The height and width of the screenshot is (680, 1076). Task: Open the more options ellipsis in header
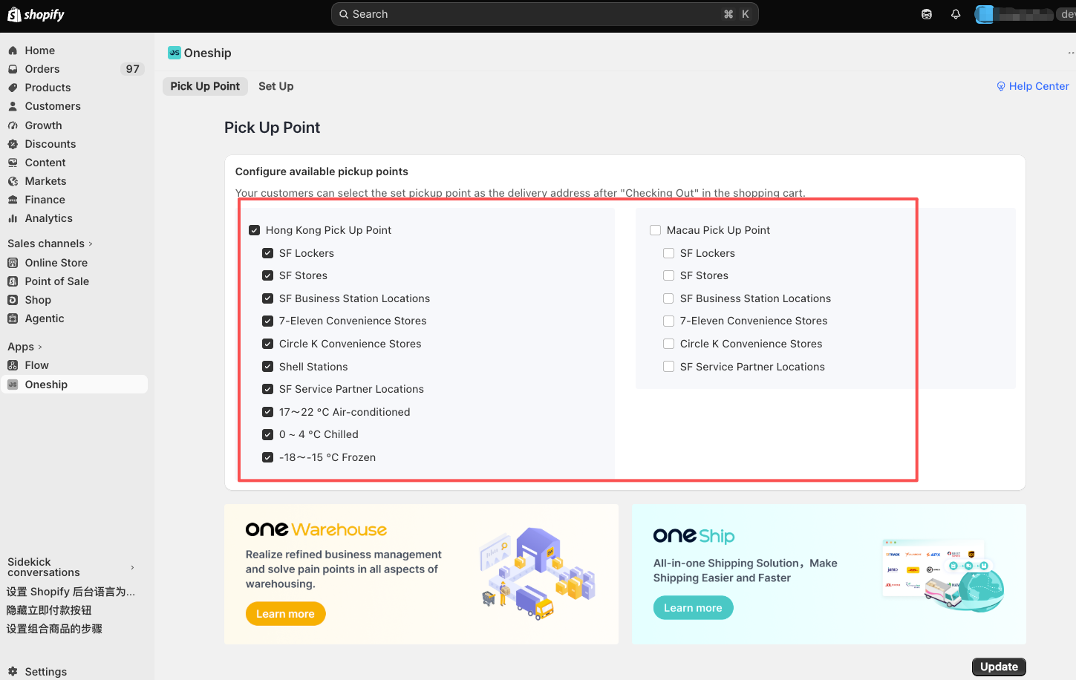[x=1071, y=53]
